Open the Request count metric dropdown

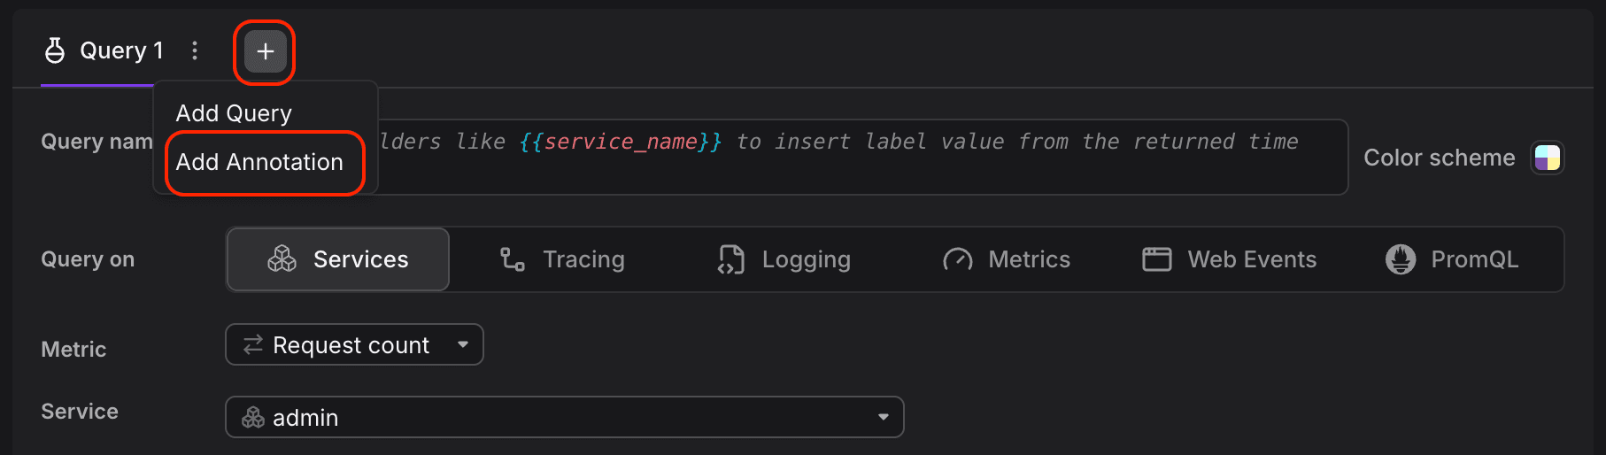click(x=354, y=344)
